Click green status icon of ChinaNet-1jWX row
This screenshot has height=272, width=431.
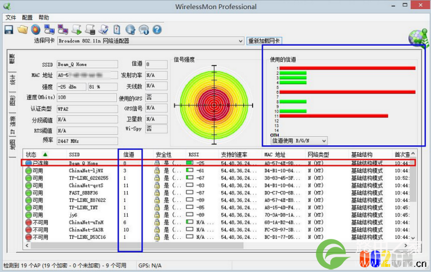(x=29, y=170)
